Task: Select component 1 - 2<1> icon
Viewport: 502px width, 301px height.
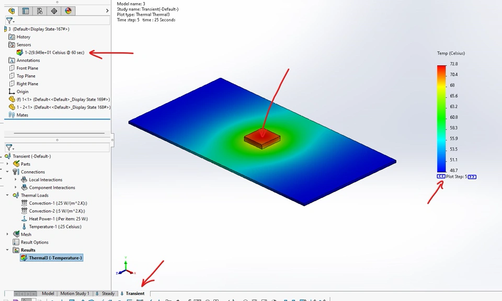Action: point(12,107)
